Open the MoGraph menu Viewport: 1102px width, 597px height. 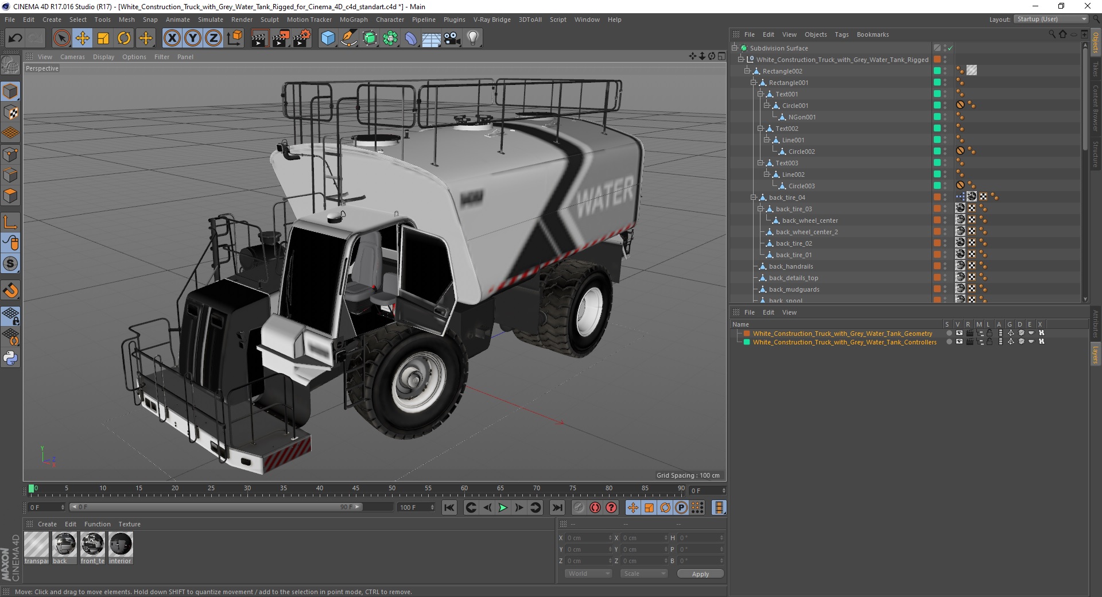point(354,20)
